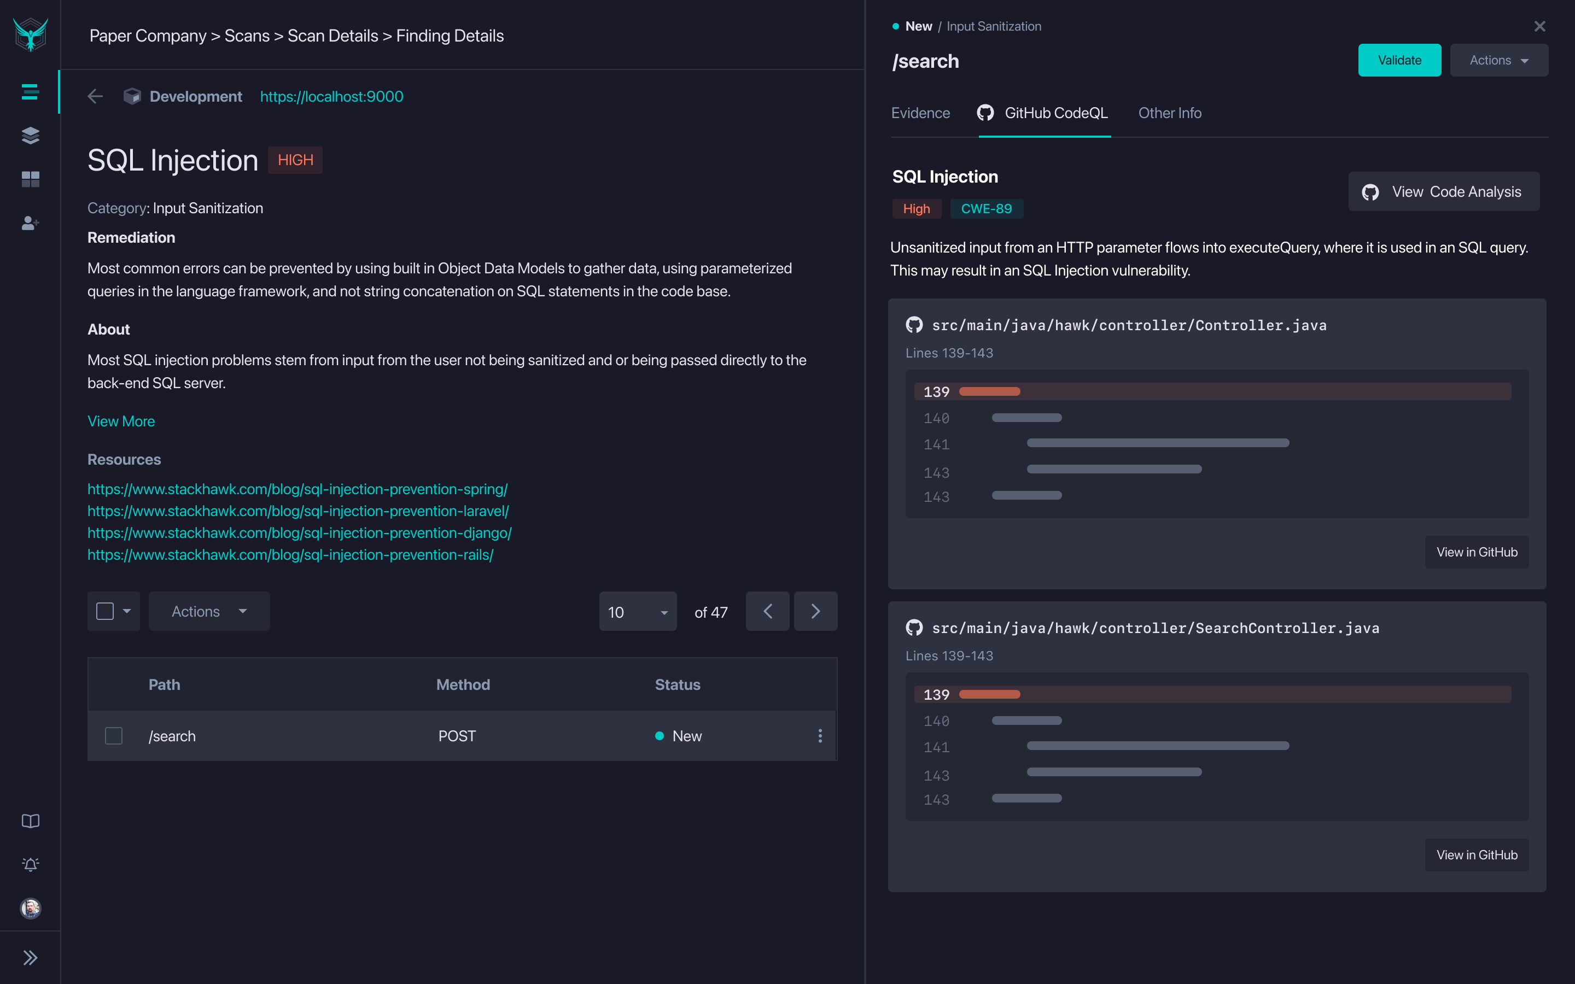Open the panel Actions dropdown
1575x984 pixels.
point(1499,60)
